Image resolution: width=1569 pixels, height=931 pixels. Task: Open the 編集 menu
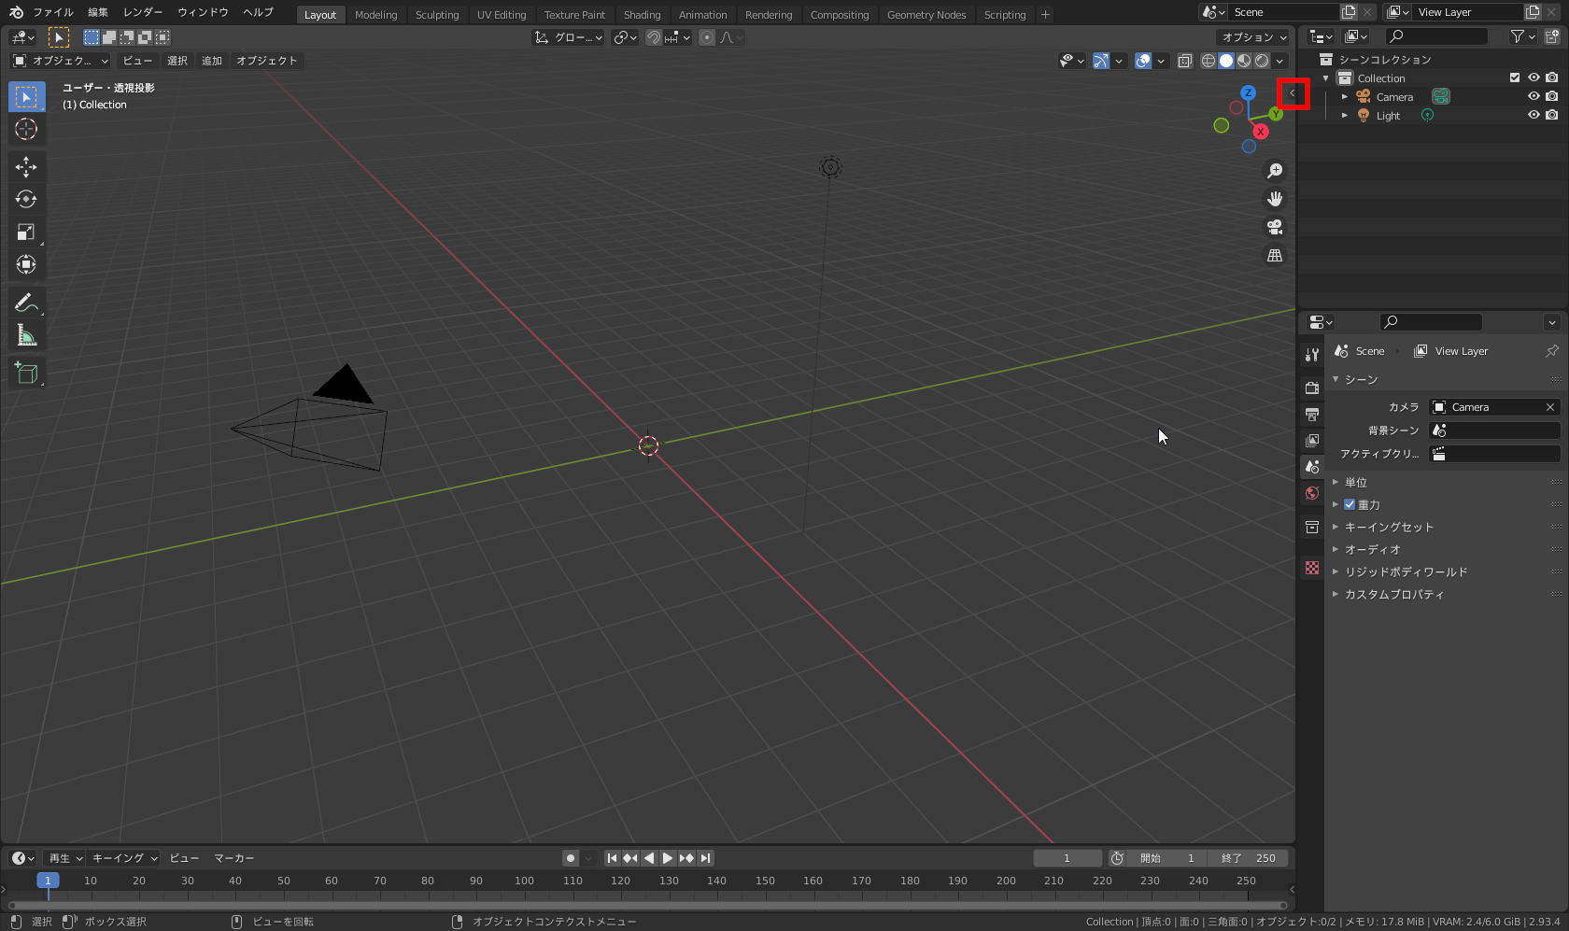[98, 12]
